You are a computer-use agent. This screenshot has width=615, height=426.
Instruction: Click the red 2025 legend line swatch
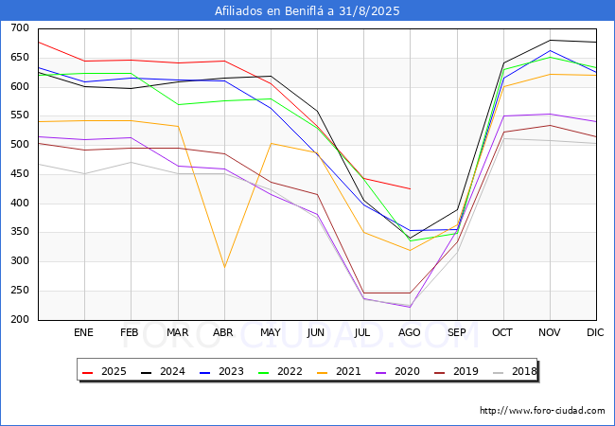click(89, 372)
